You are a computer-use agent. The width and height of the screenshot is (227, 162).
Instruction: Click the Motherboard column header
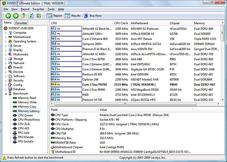[x=149, y=23]
